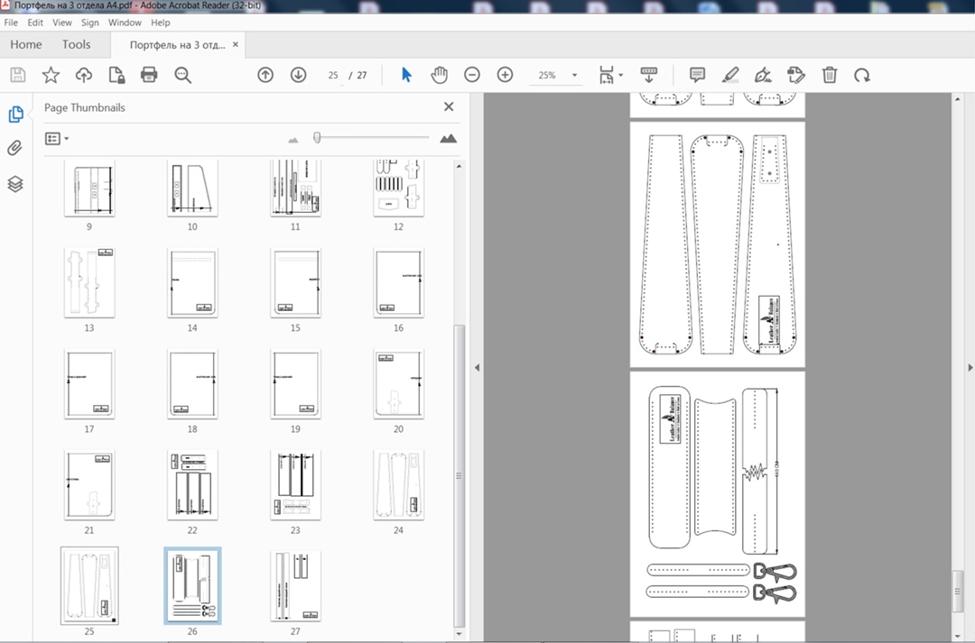This screenshot has width=975, height=643.
Task: Click the Print file icon
Action: [x=149, y=75]
